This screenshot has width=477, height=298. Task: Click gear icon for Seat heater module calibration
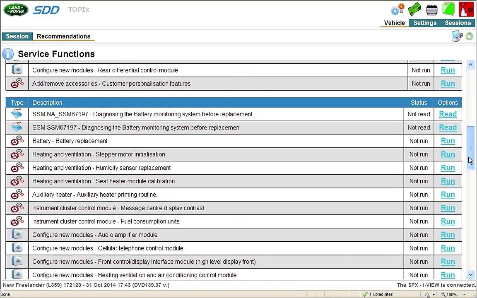pos(17,181)
